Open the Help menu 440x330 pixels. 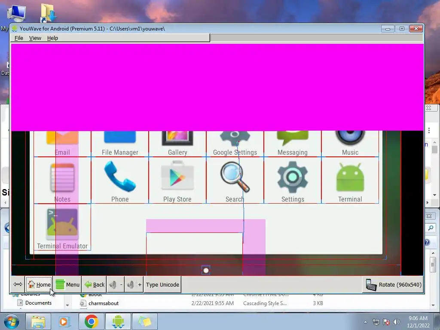click(52, 38)
